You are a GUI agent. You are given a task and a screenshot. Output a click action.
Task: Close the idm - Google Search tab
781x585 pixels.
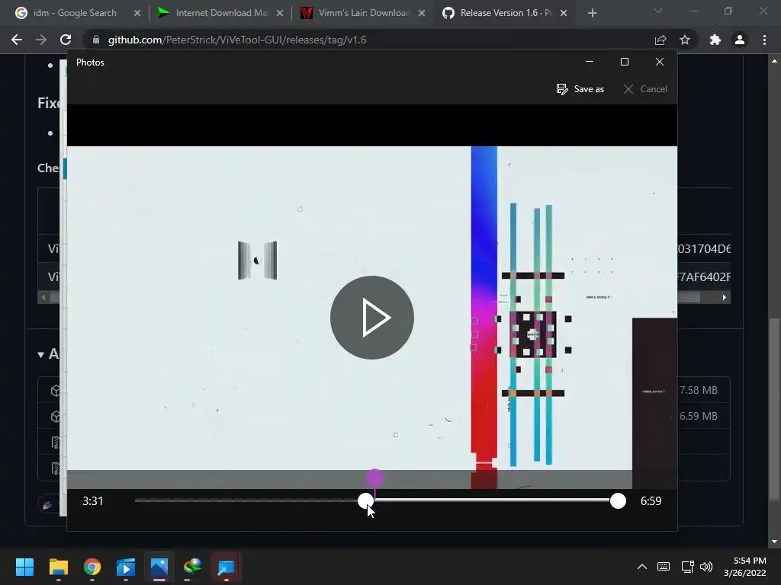point(137,14)
